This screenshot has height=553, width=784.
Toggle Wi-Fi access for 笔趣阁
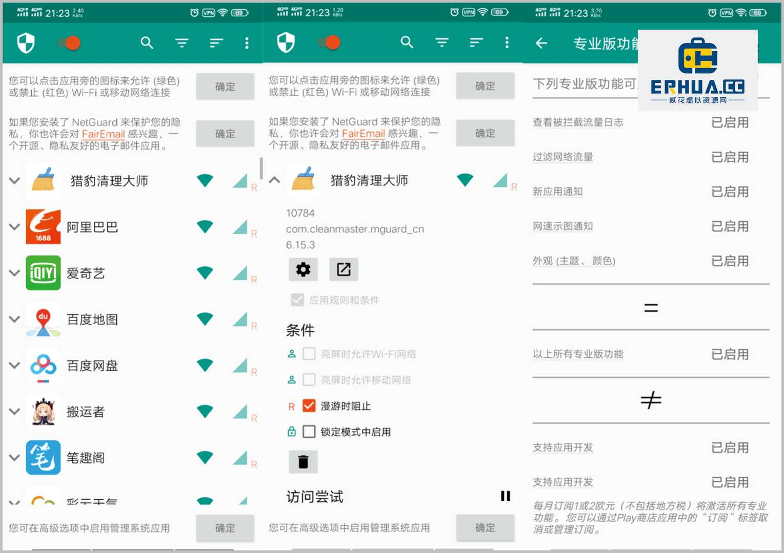coord(205,457)
